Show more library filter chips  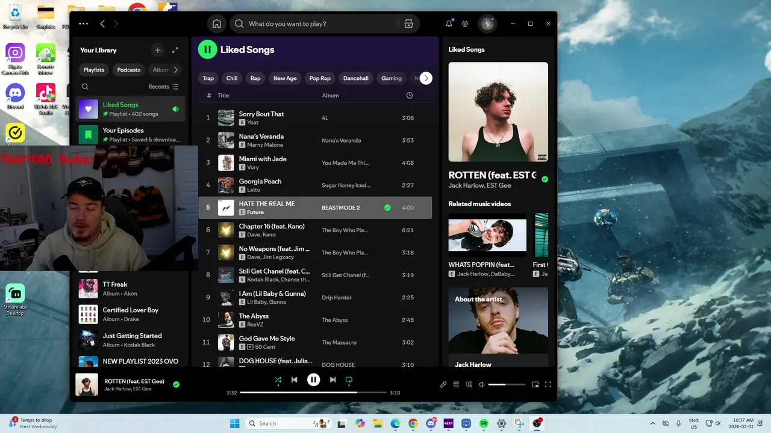pos(175,70)
